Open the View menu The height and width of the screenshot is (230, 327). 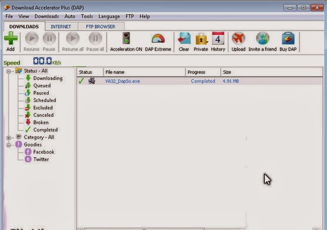pyautogui.click(x=23, y=16)
